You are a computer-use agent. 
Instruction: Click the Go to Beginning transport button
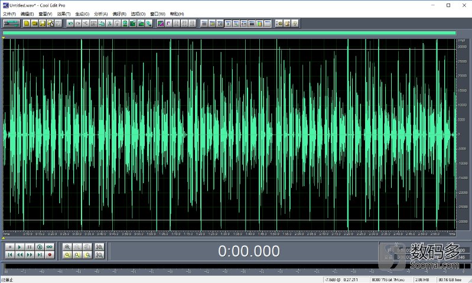(9, 255)
